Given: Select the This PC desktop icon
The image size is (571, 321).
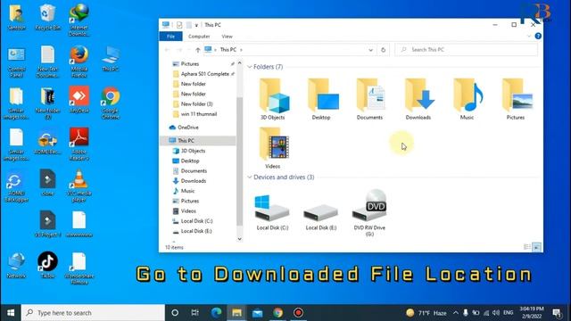Looking at the screenshot, I should (x=111, y=58).
